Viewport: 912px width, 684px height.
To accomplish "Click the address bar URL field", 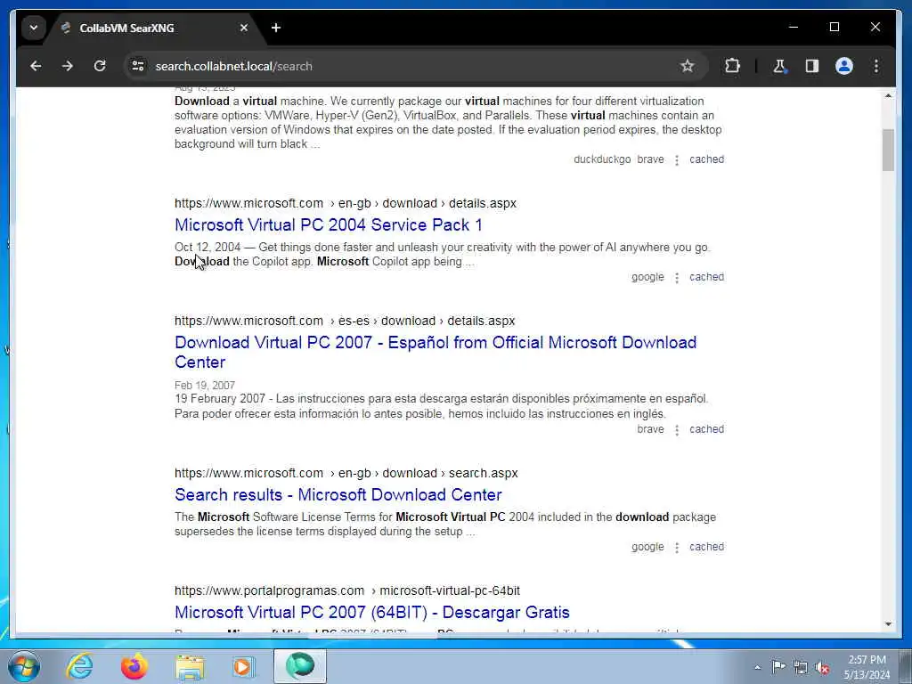I will click(407, 66).
